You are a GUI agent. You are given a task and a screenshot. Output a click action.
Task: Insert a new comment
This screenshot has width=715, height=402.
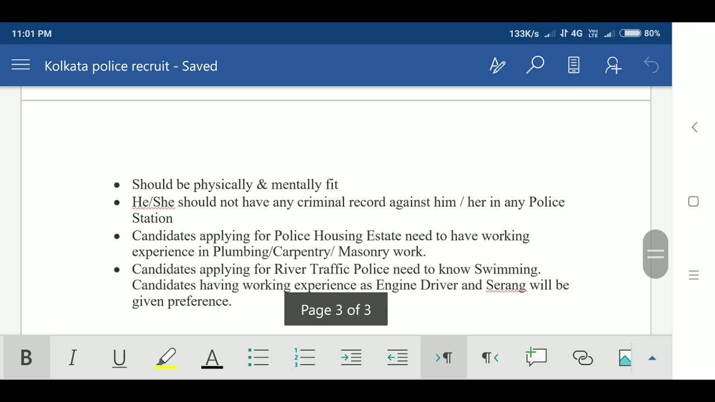536,358
